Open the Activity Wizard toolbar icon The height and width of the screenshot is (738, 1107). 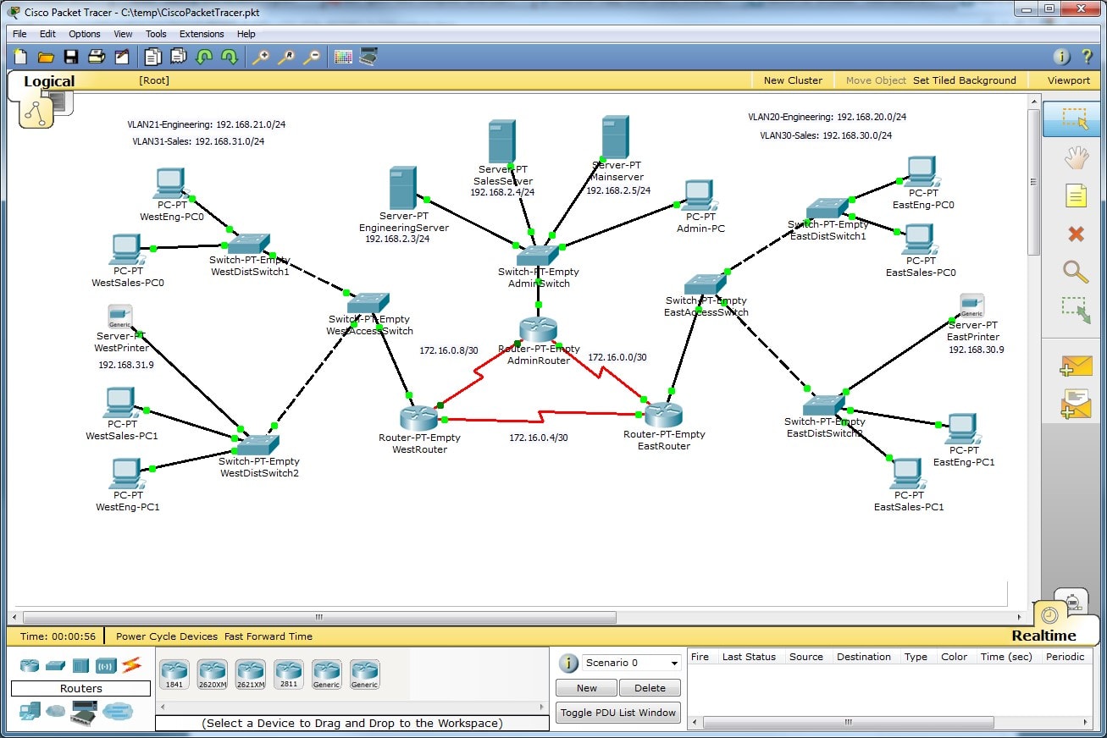click(x=122, y=57)
